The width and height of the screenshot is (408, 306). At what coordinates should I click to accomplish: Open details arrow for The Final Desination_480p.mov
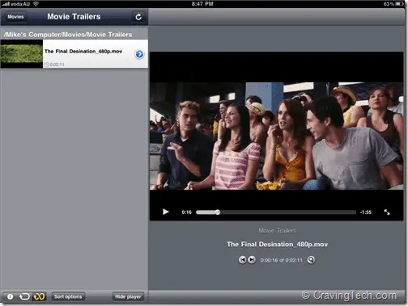139,54
